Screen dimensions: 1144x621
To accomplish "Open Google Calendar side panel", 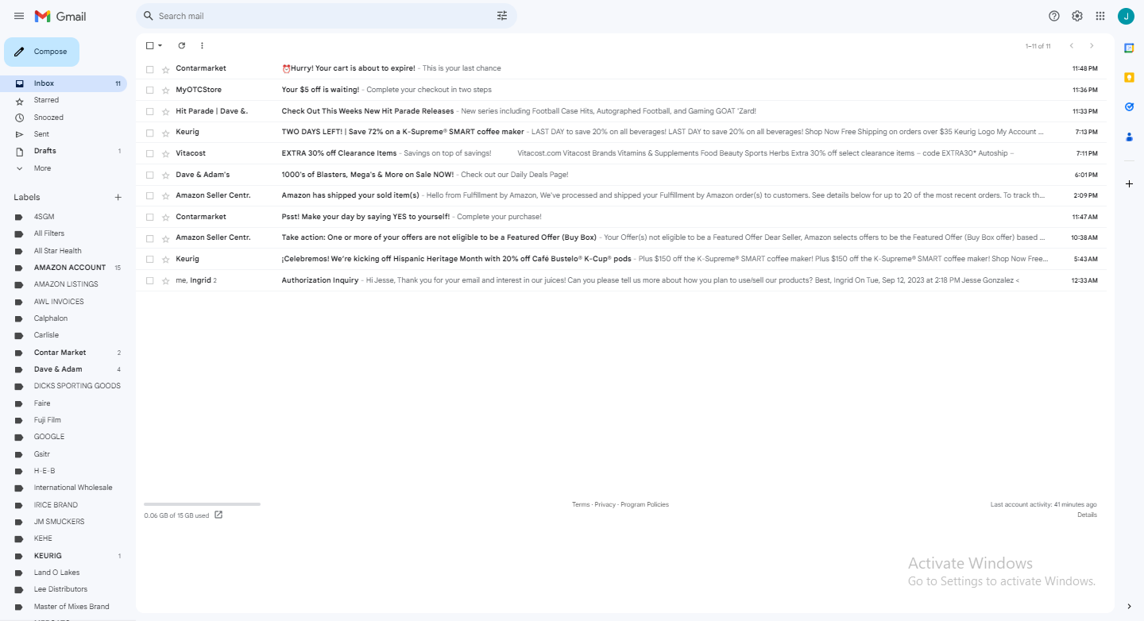I will pyautogui.click(x=1129, y=48).
